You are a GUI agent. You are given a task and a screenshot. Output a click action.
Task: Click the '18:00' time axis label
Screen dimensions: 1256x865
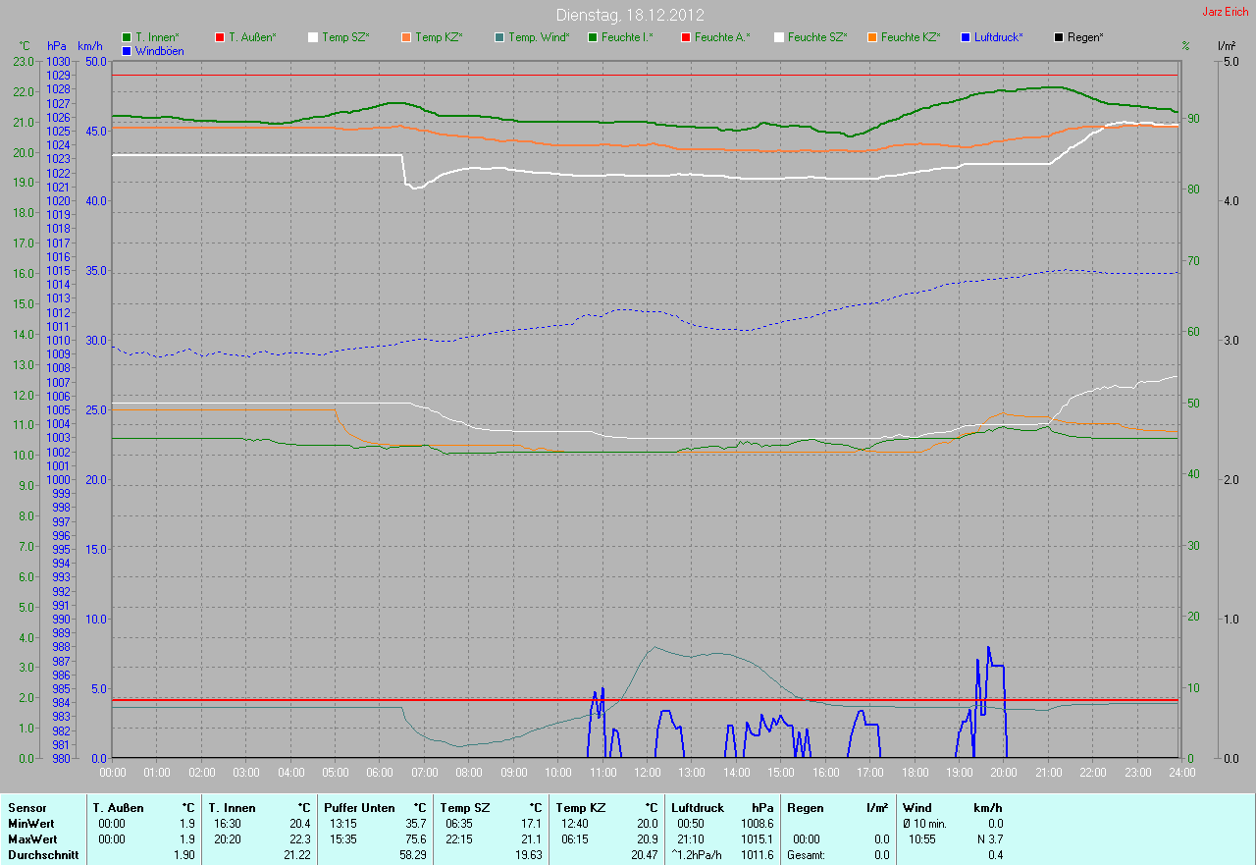point(915,772)
